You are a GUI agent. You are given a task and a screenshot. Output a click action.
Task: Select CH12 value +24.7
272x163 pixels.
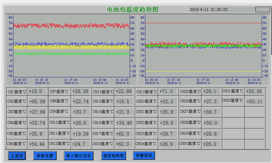point(80,144)
